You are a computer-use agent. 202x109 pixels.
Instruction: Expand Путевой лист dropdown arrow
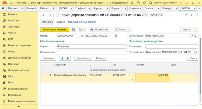[x=192, y=52]
